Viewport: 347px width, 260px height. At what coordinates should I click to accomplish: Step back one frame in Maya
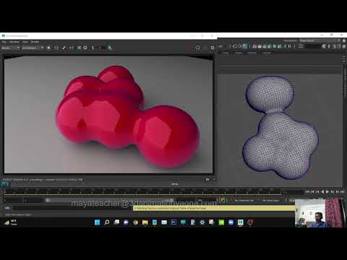coord(317,192)
